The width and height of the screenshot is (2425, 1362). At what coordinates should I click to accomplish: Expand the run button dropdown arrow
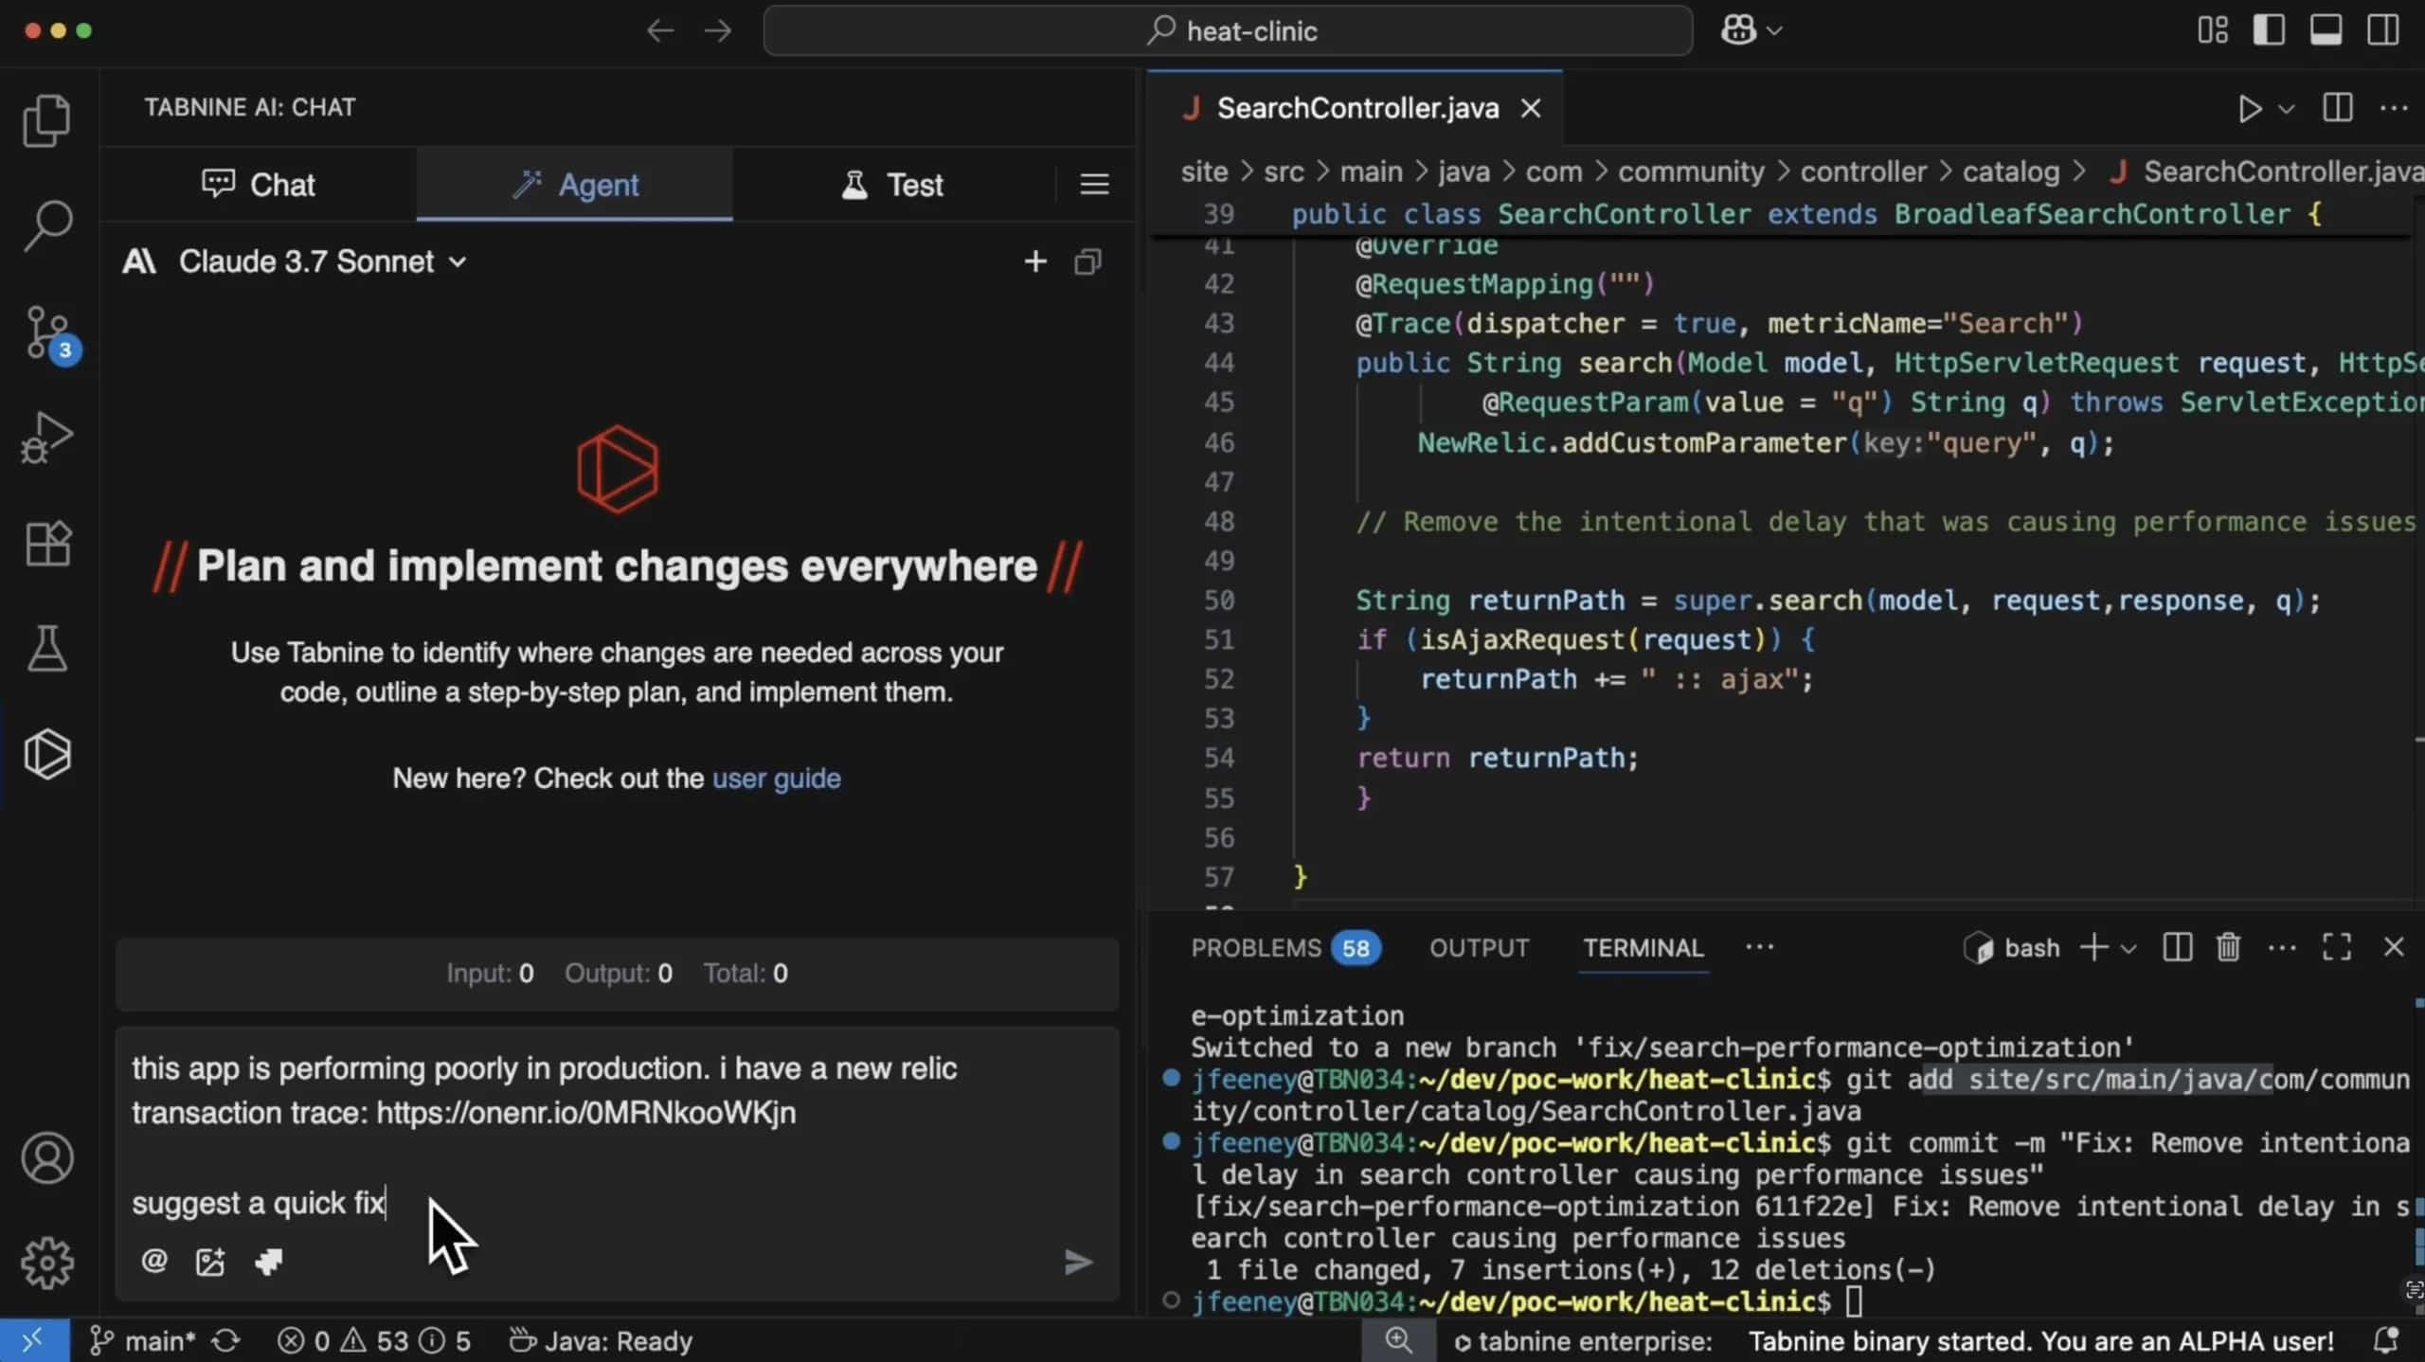click(x=2286, y=109)
